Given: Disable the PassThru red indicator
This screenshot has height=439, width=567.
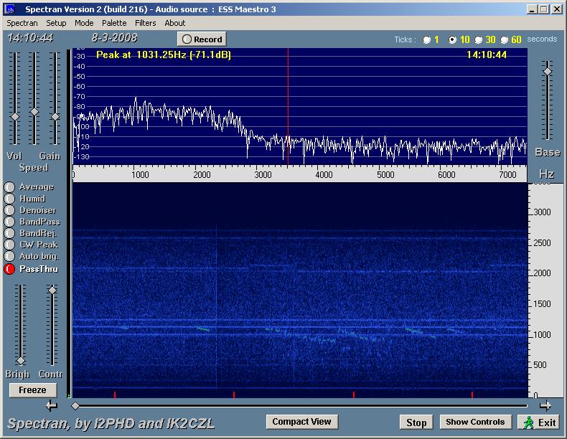Looking at the screenshot, I should coord(9,269).
